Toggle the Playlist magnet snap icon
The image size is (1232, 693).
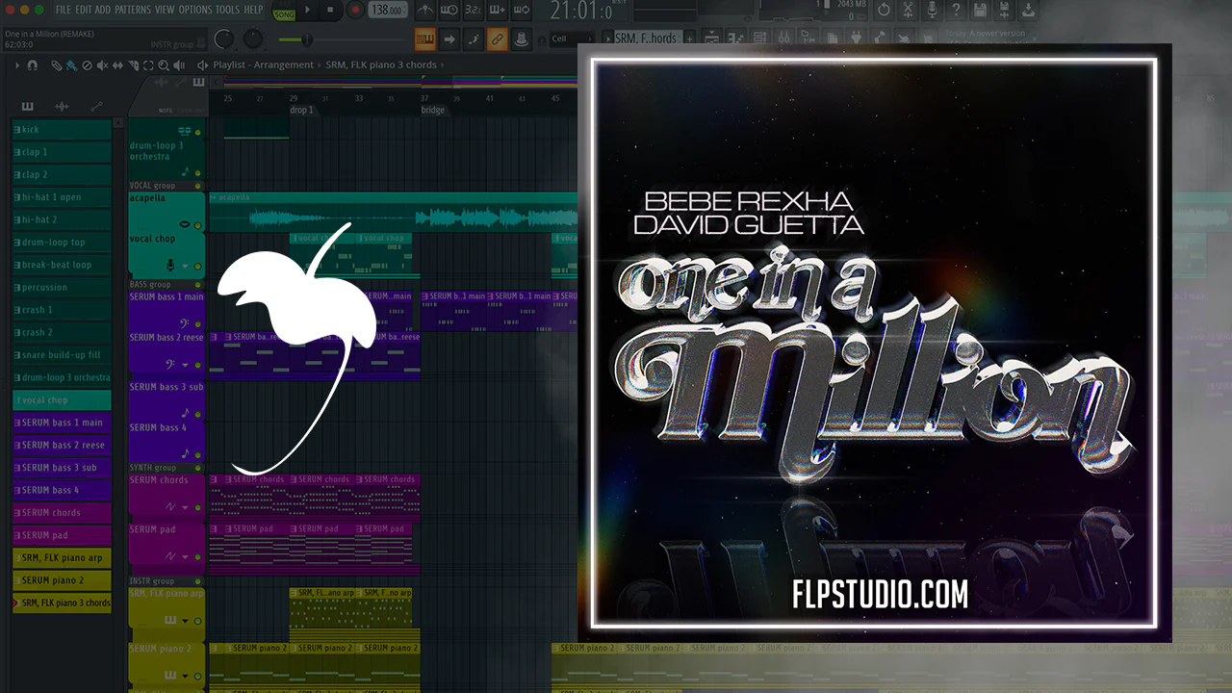(33, 65)
